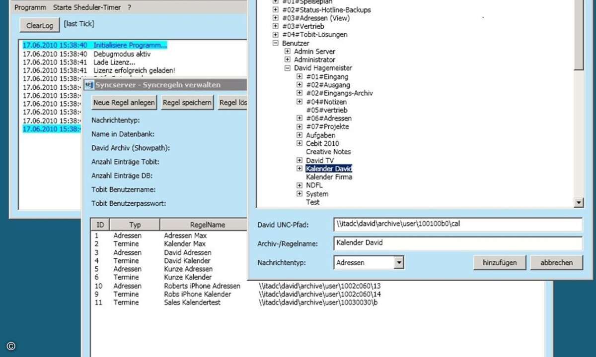Click the ClearLog button
The image size is (596, 357).
[x=40, y=25]
